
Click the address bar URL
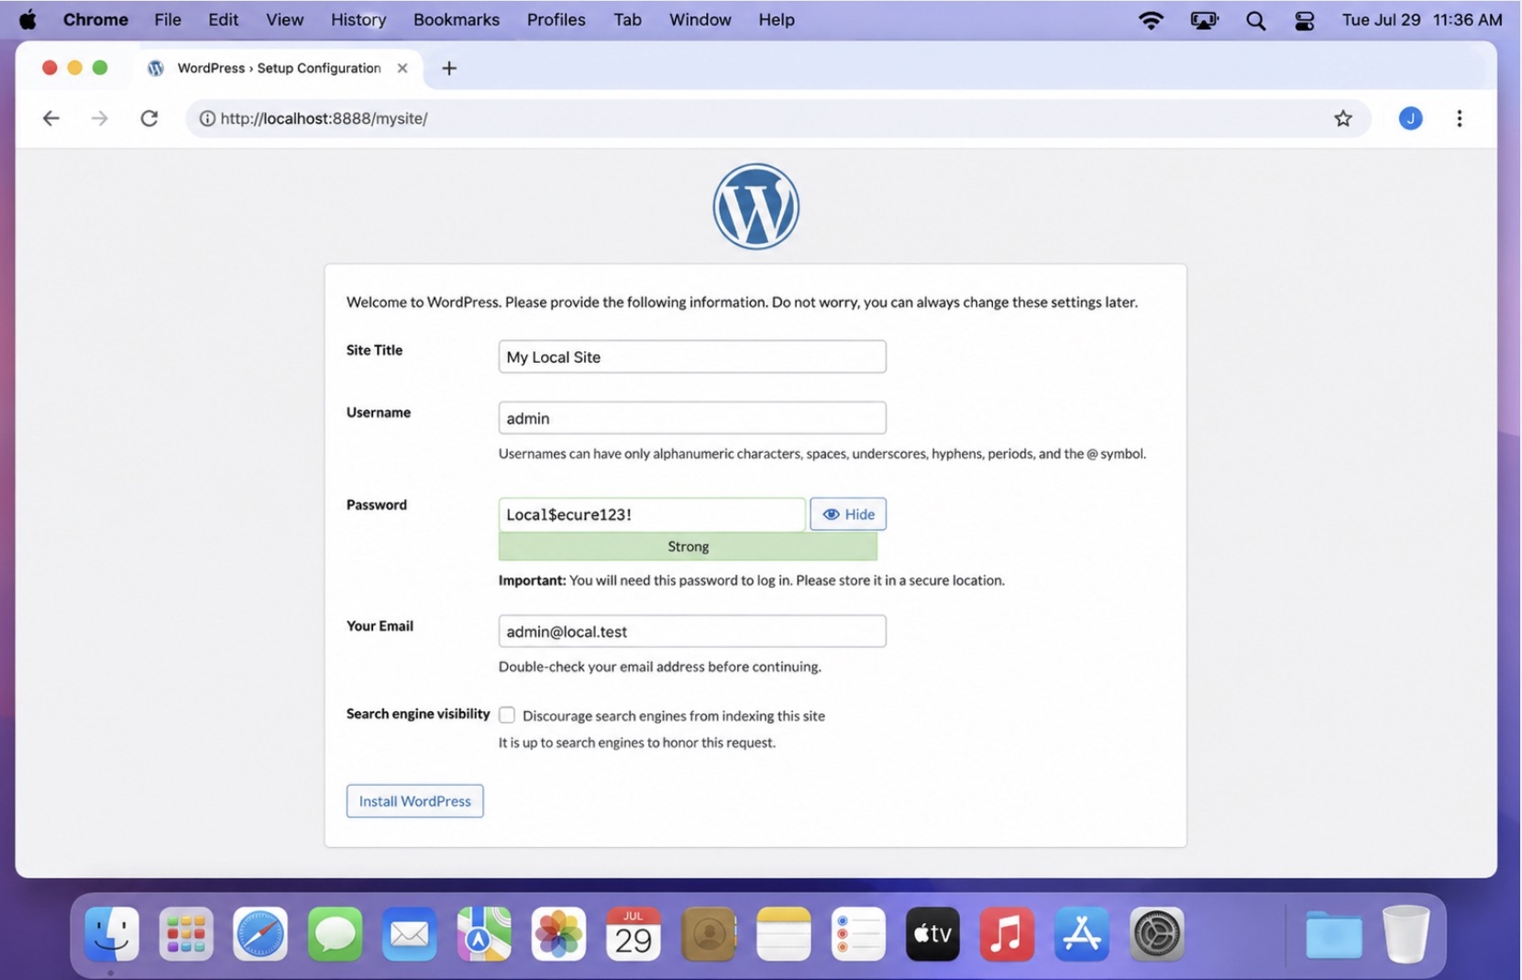tap(324, 118)
